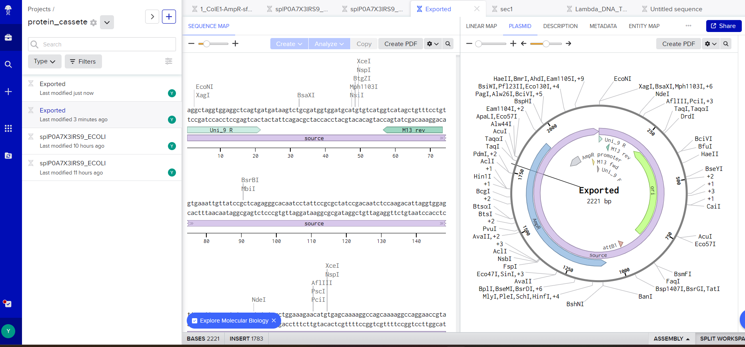
Task: Click the tasks checklist icon in sidebar
Action: click(x=8, y=304)
